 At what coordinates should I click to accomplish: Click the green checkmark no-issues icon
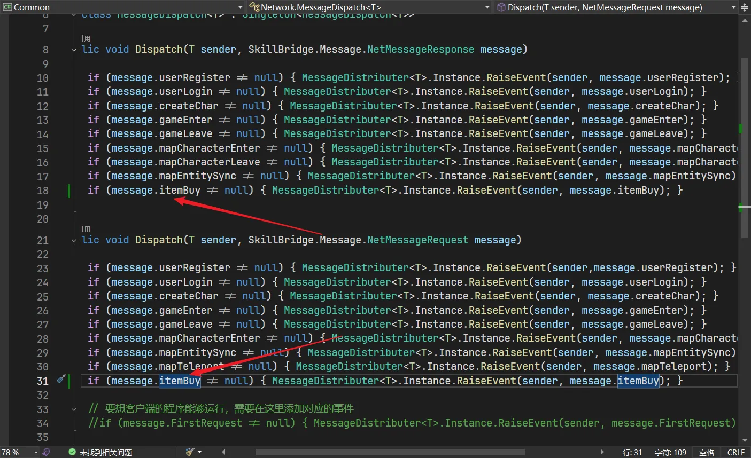(x=72, y=452)
